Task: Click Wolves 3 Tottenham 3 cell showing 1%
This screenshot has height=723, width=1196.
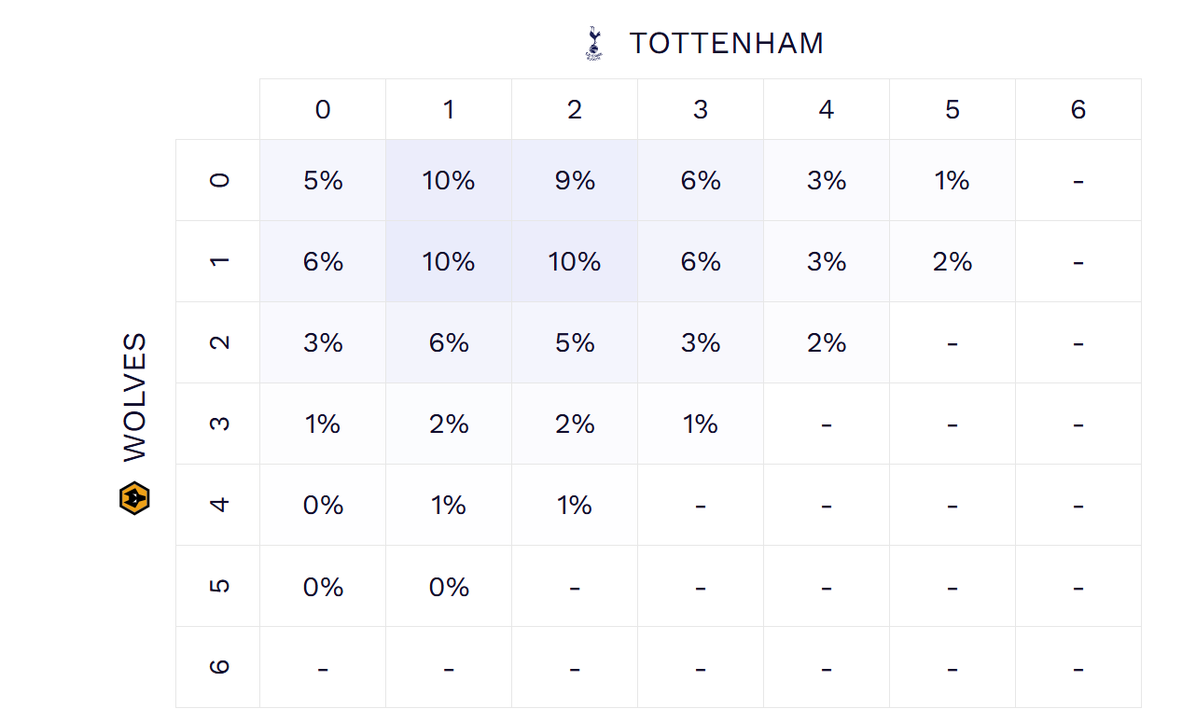Action: point(701,424)
